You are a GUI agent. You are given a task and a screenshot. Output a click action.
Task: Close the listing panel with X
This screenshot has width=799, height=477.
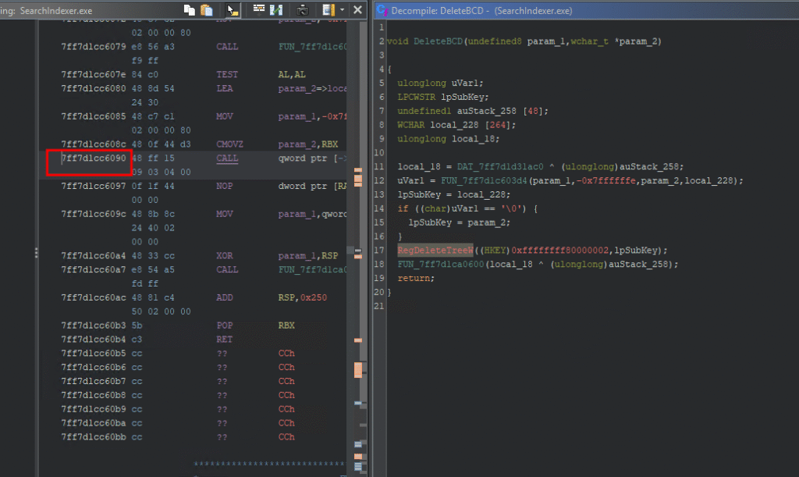tap(357, 10)
